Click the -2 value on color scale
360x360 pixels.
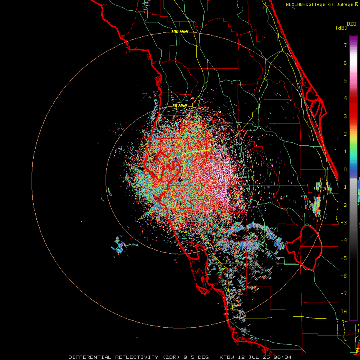(x=344, y=205)
